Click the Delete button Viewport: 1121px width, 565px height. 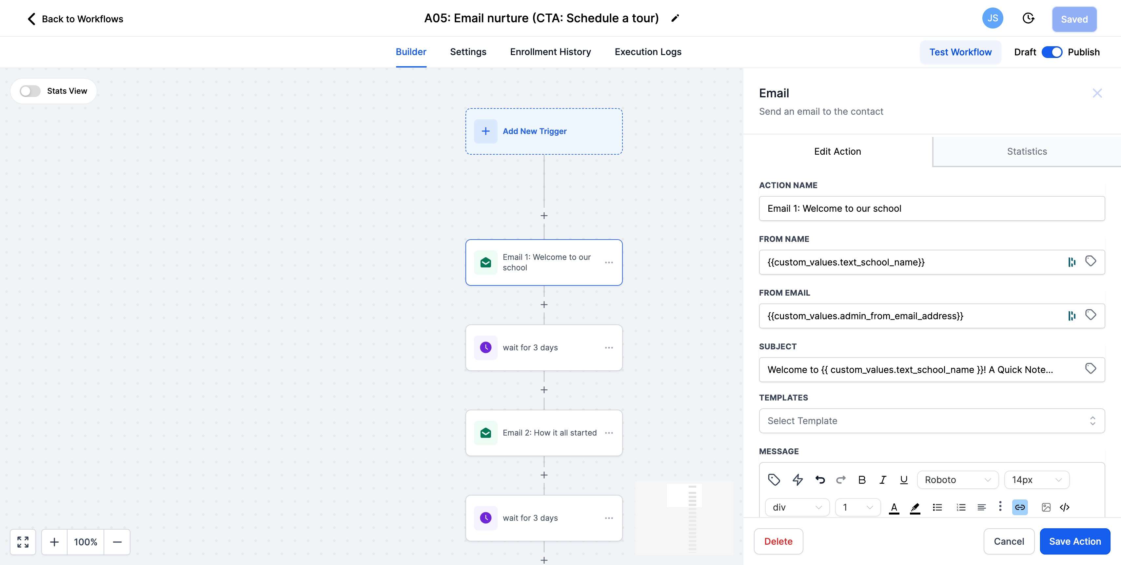(x=778, y=541)
